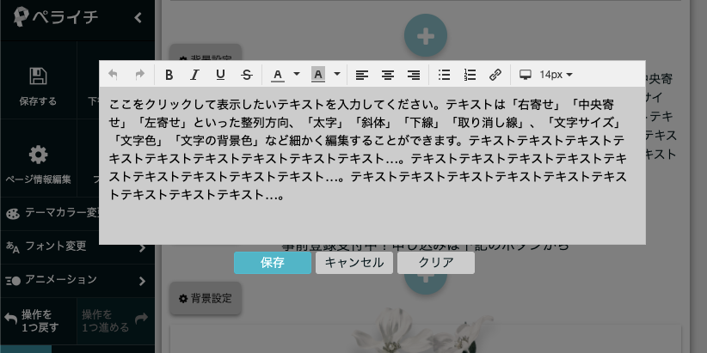Align text to the right
This screenshot has height=353, width=707.
pos(414,75)
